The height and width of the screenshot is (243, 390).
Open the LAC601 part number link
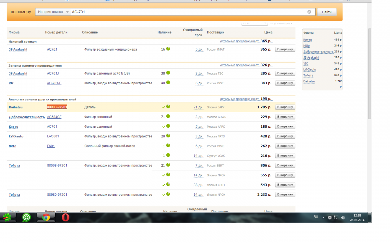(53, 136)
